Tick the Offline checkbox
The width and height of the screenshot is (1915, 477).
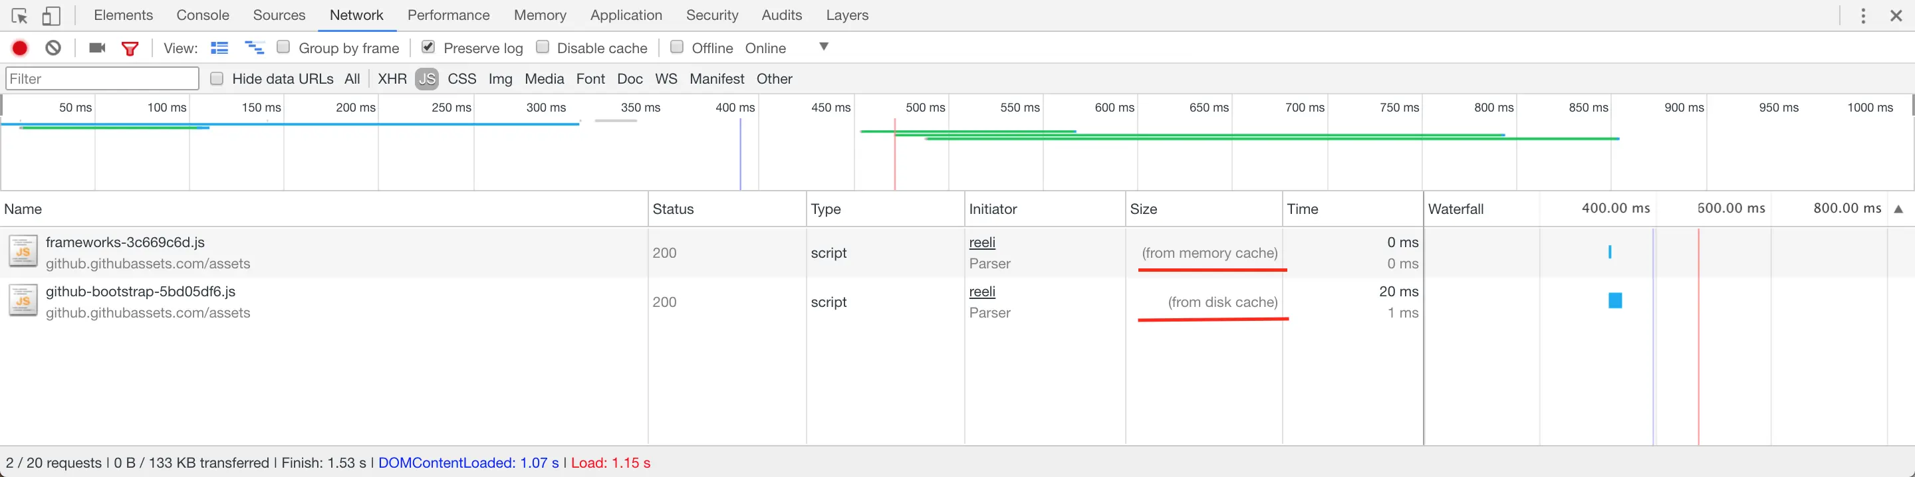tap(676, 48)
